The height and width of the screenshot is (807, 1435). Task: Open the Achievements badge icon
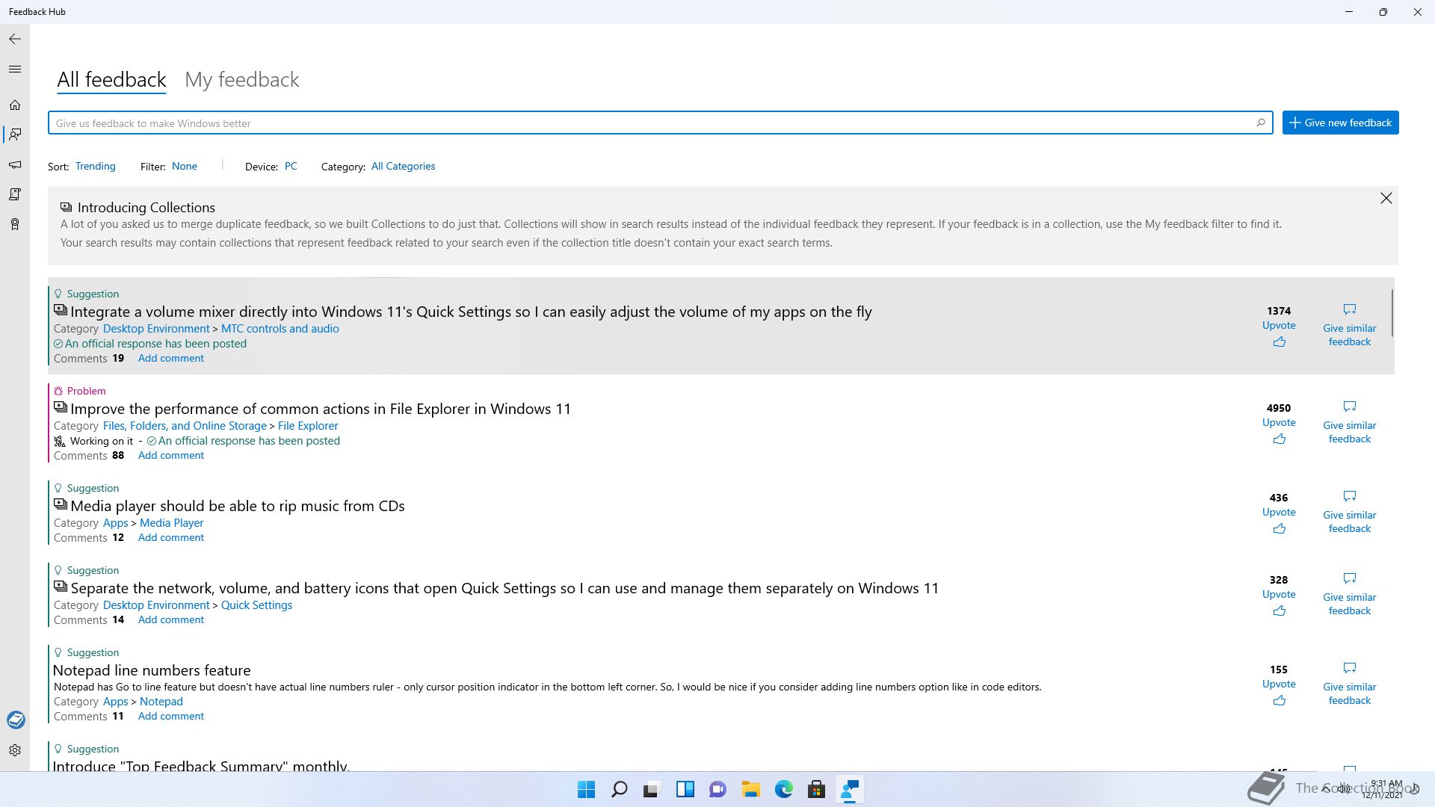click(x=15, y=224)
